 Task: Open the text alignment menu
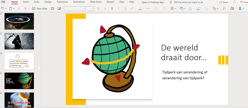tap(173, 8)
